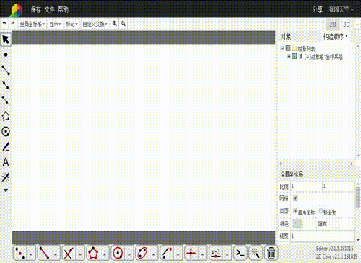Select the point tool in left toolbar
The height and width of the screenshot is (263, 361).
6,55
